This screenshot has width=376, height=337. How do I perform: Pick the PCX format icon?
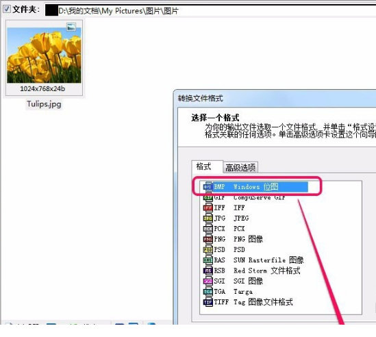click(x=208, y=229)
